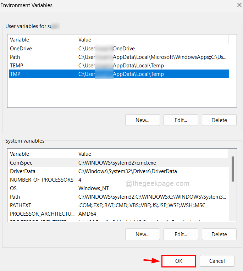Highlight the TEMP user variable
The height and width of the screenshot is (271, 243).
16,66
